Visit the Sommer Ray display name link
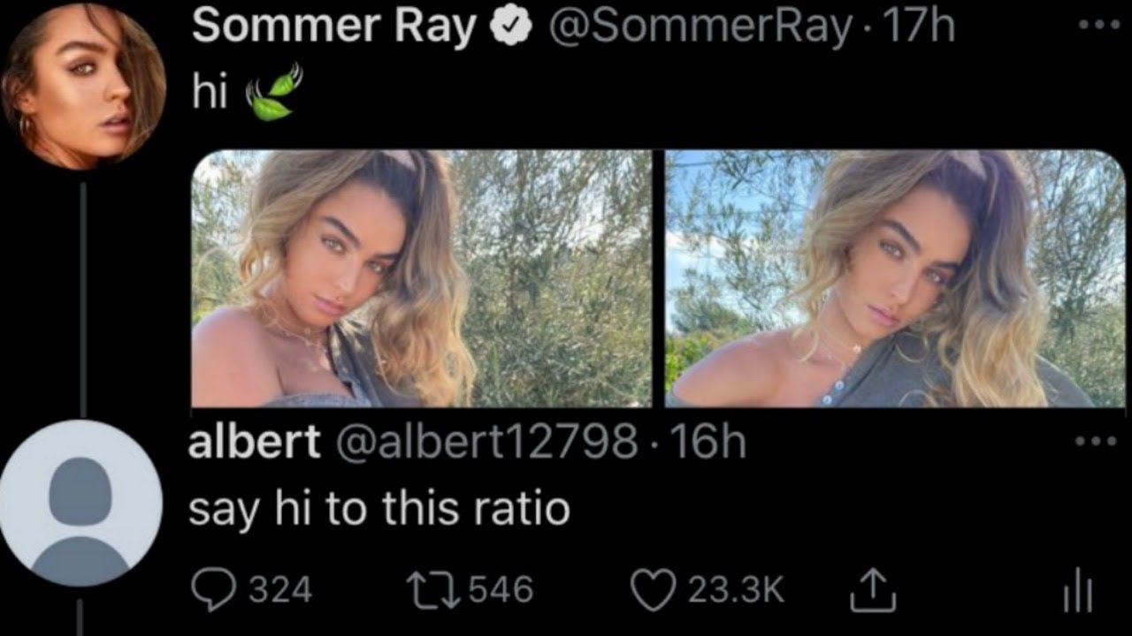Image resolution: width=1132 pixels, height=636 pixels. coord(333,27)
